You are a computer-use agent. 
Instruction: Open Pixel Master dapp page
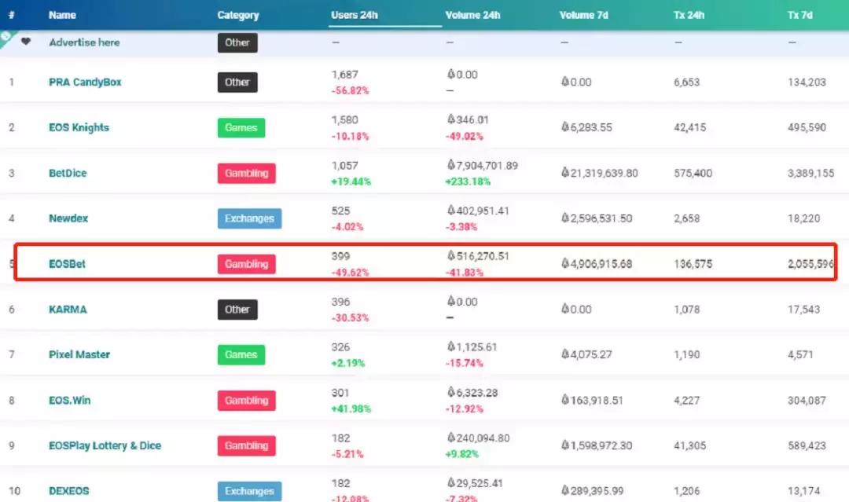point(79,355)
